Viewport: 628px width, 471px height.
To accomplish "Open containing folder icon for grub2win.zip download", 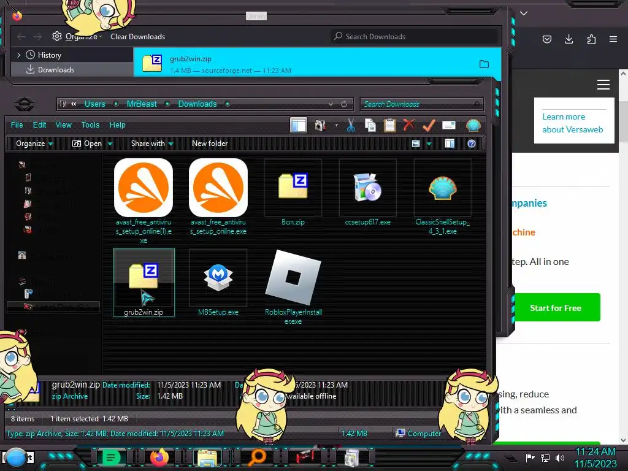I will (x=484, y=64).
